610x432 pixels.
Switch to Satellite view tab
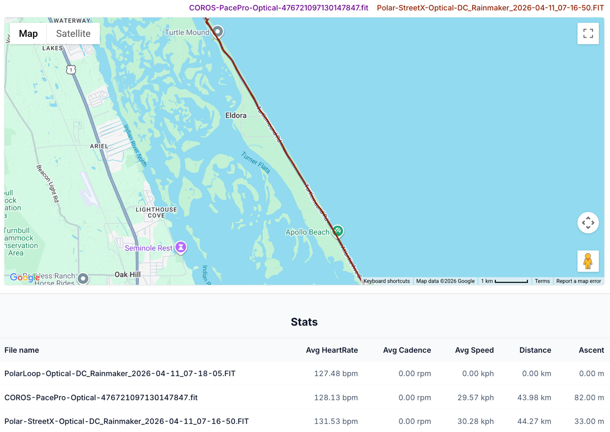click(73, 33)
